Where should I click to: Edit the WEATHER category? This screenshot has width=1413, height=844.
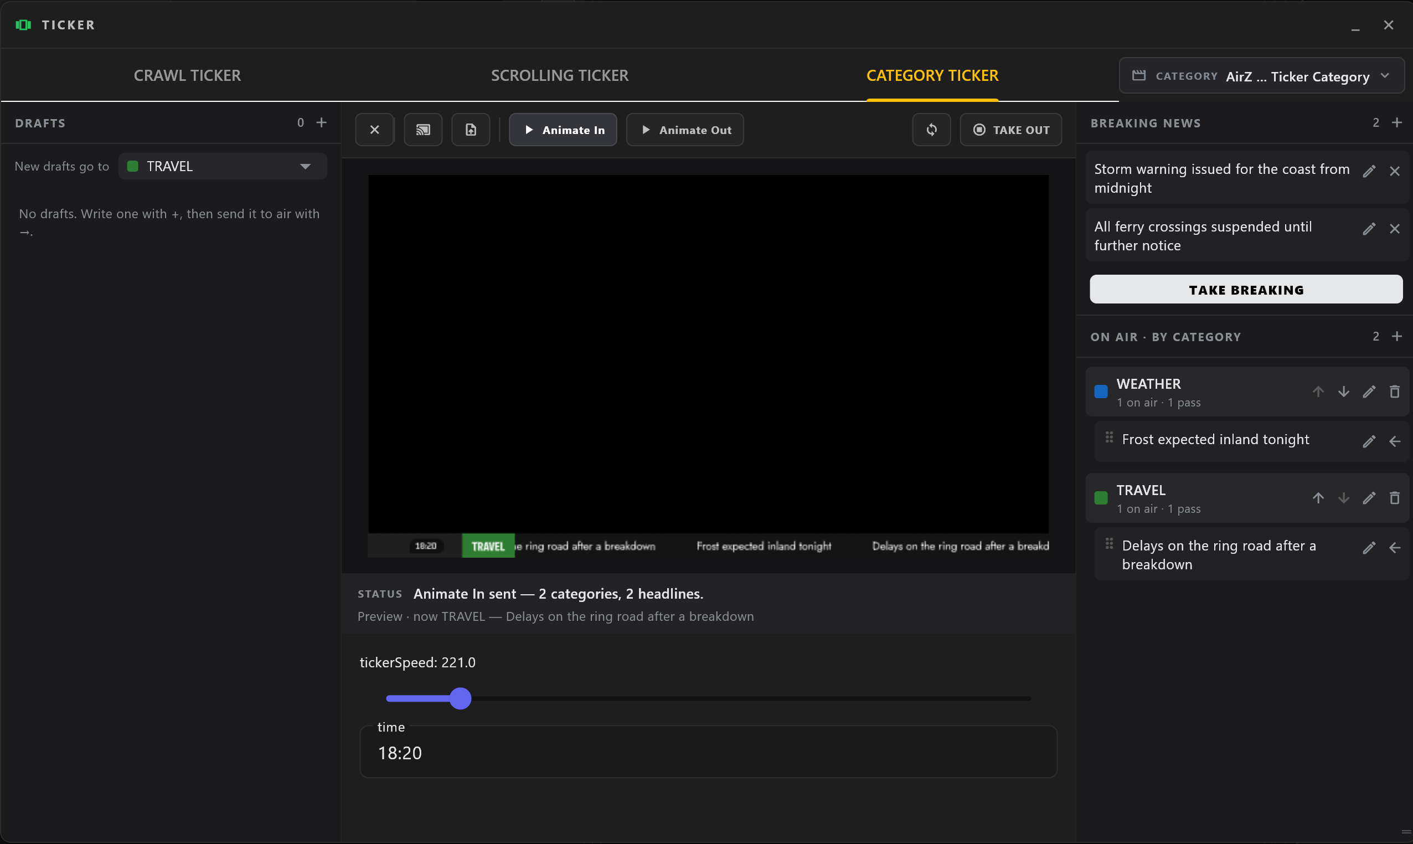click(1369, 392)
